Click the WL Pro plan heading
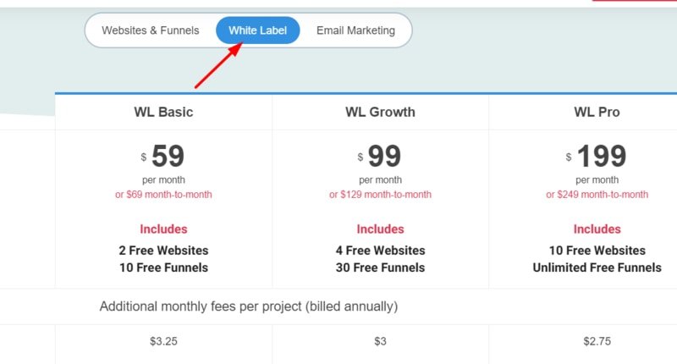This screenshot has height=364, width=677. tap(597, 113)
